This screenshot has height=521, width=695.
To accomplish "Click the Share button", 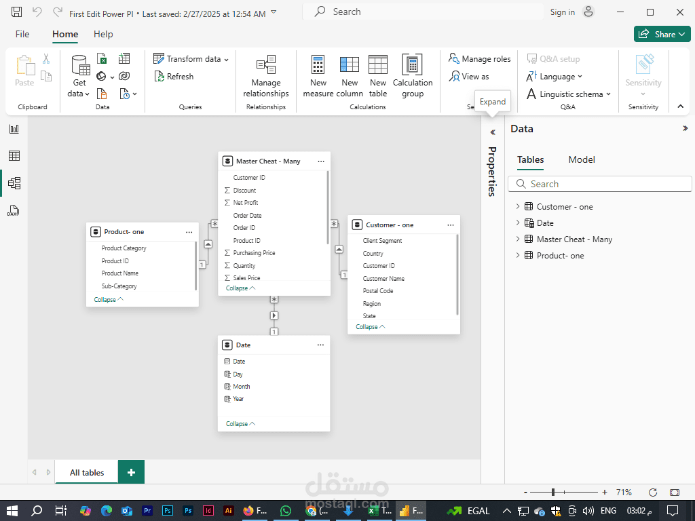I will [662, 34].
